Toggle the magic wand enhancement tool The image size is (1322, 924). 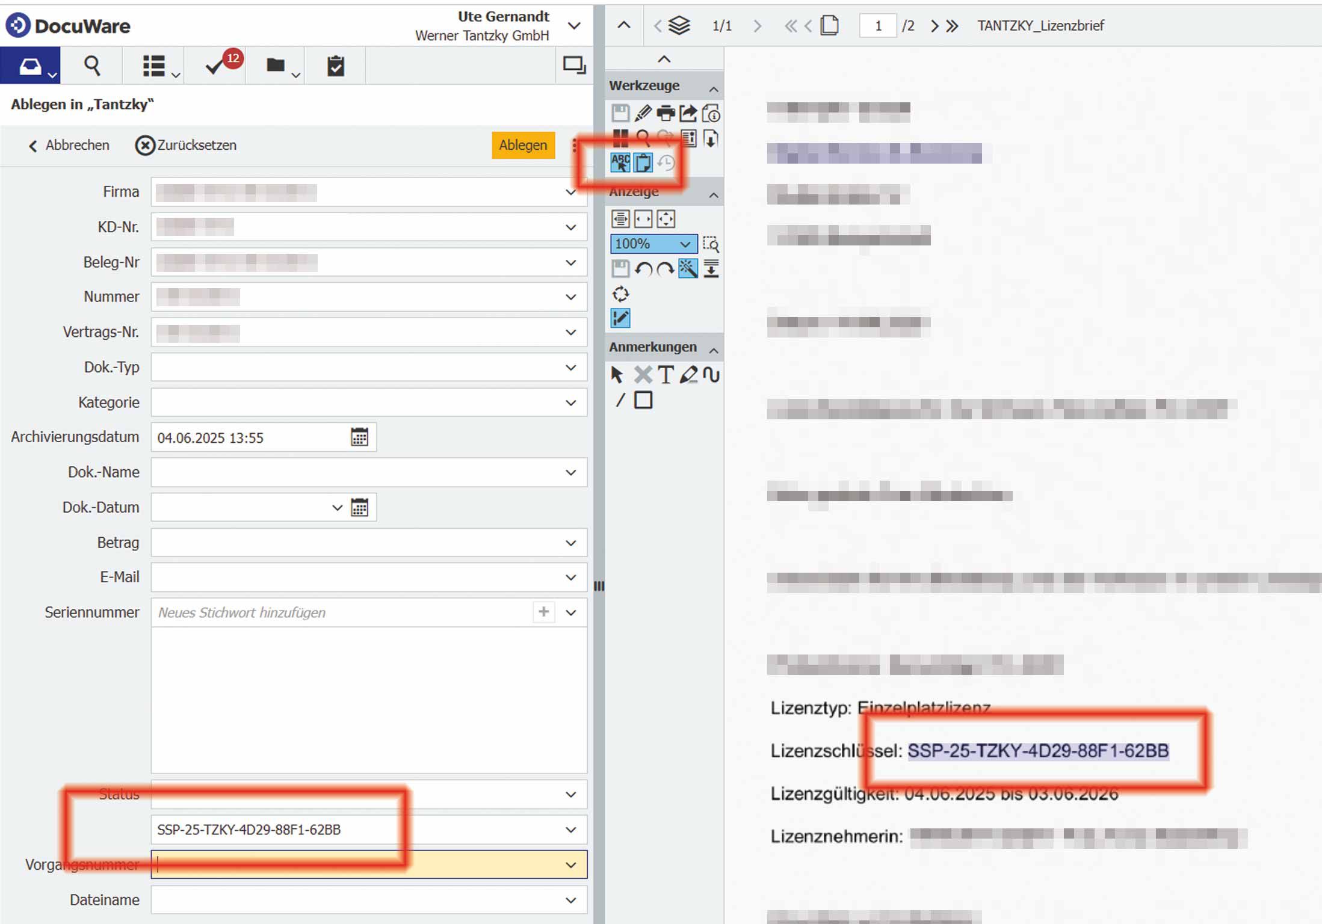(688, 268)
